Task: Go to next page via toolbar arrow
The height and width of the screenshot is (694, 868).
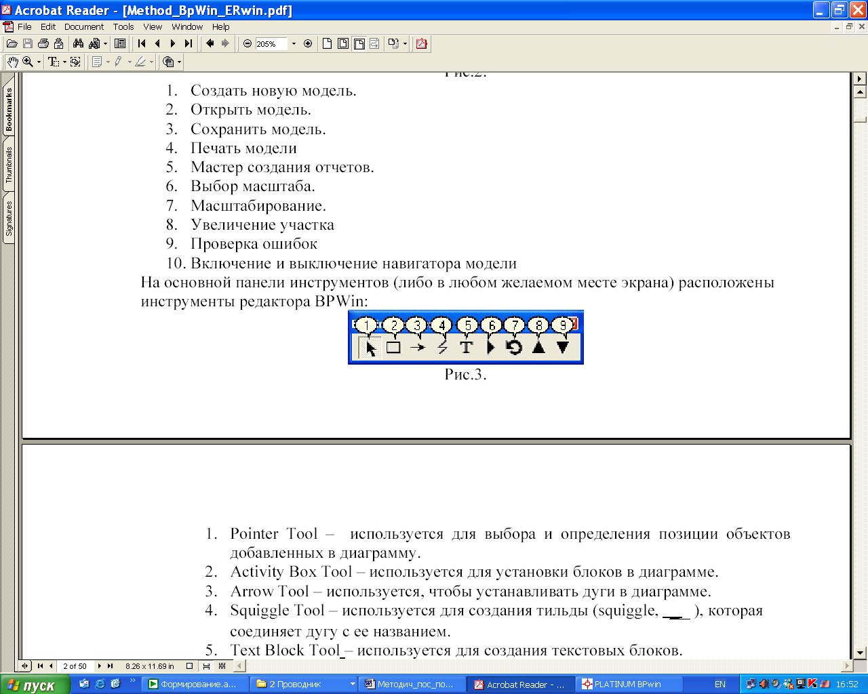Action: tap(173, 44)
